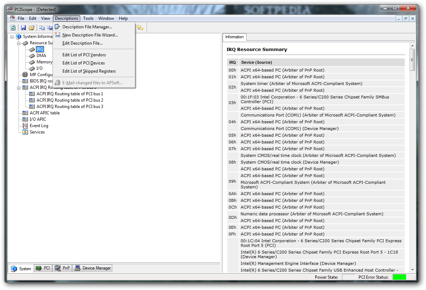
Task: Click the table icon beside I/O APIC
Action: coord(25,119)
